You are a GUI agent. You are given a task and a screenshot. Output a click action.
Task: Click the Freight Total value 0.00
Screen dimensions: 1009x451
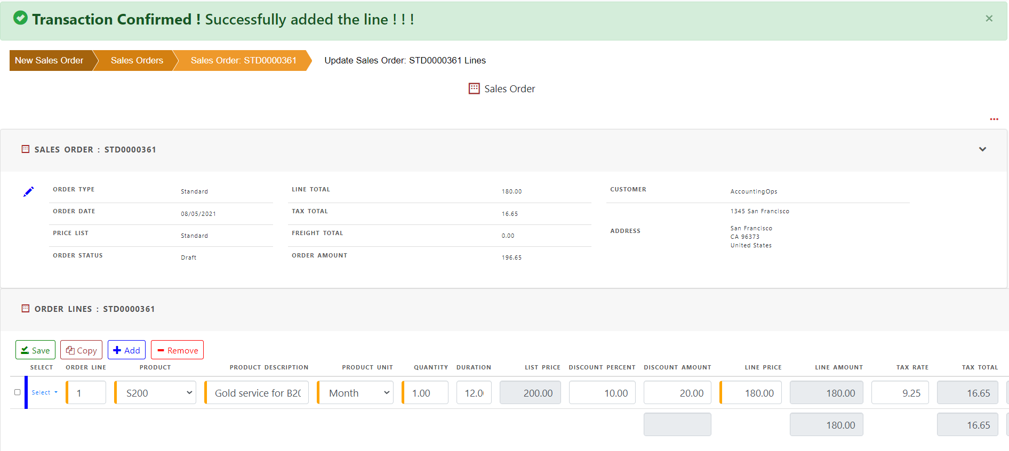[x=508, y=236]
